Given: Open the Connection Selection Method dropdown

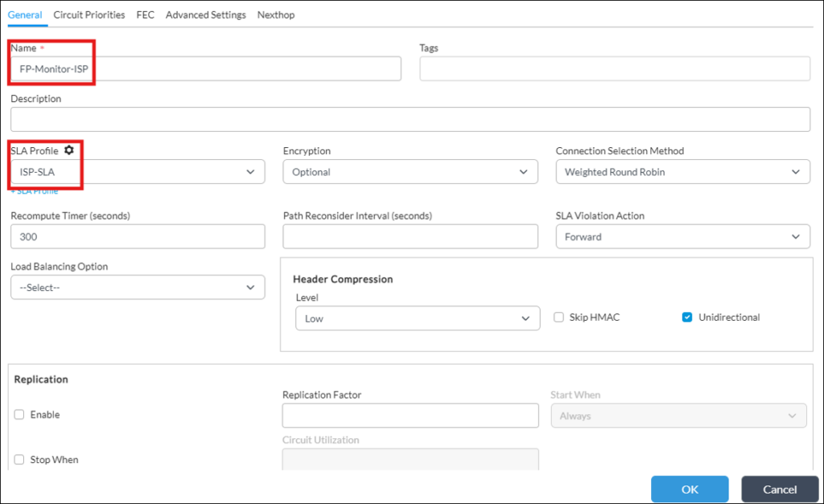Looking at the screenshot, I should click(x=682, y=172).
